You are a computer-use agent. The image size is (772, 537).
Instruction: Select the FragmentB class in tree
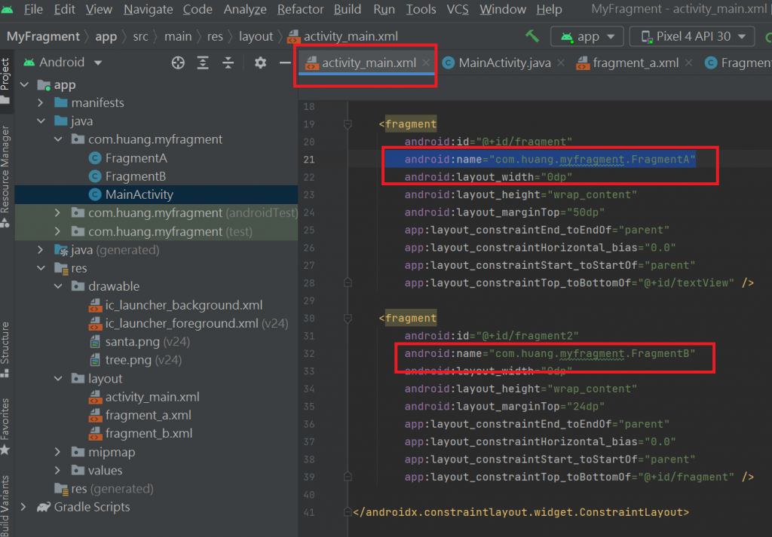coord(127,176)
